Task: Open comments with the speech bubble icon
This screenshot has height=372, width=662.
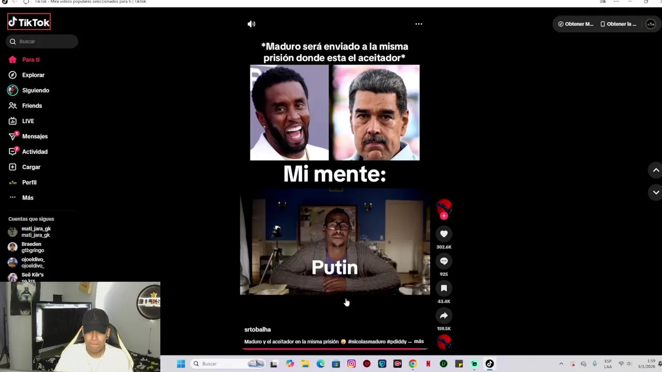Action: point(444,261)
